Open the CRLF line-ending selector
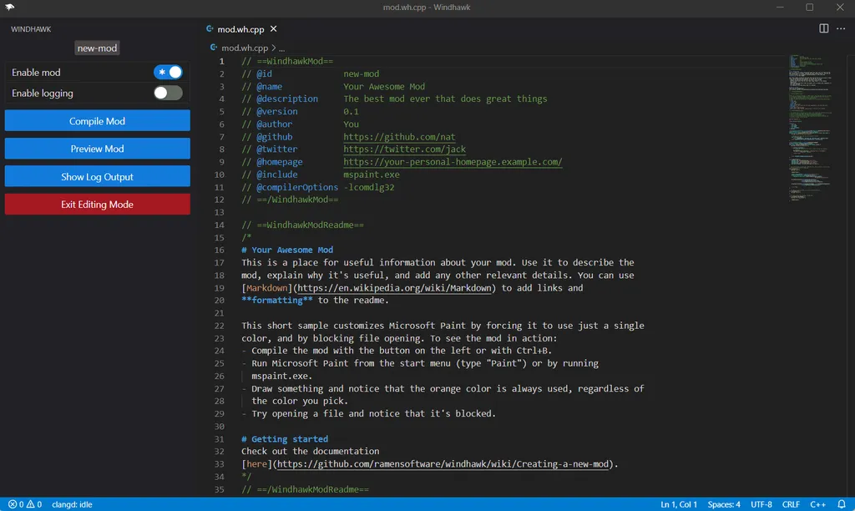The image size is (855, 511). coord(790,504)
